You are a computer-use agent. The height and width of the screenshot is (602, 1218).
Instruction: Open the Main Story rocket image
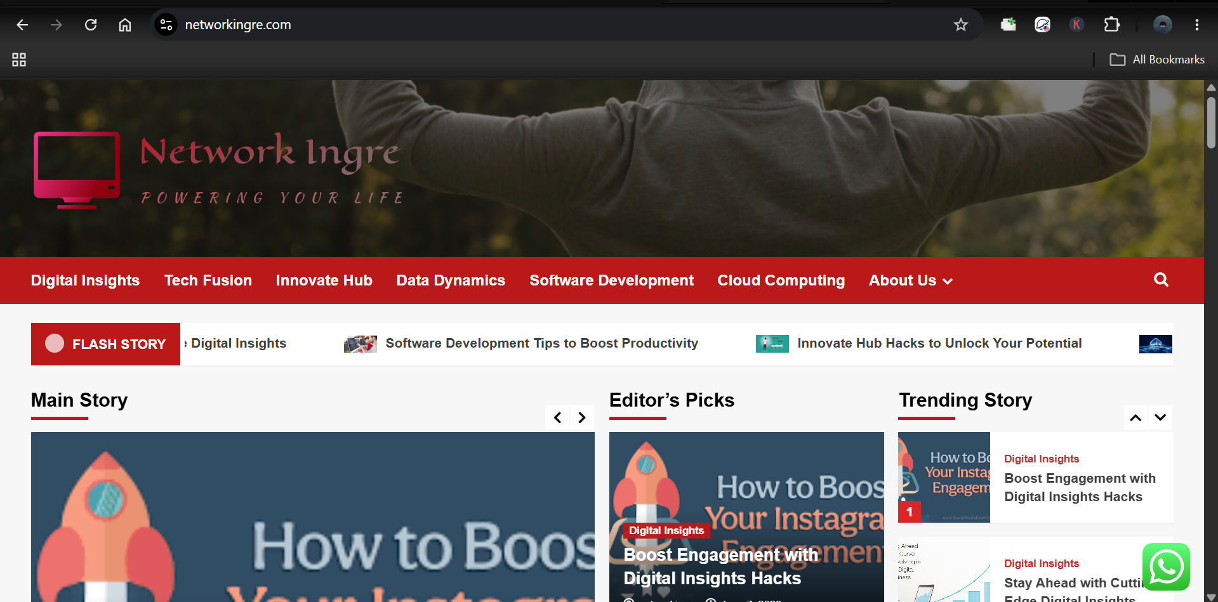(x=313, y=517)
